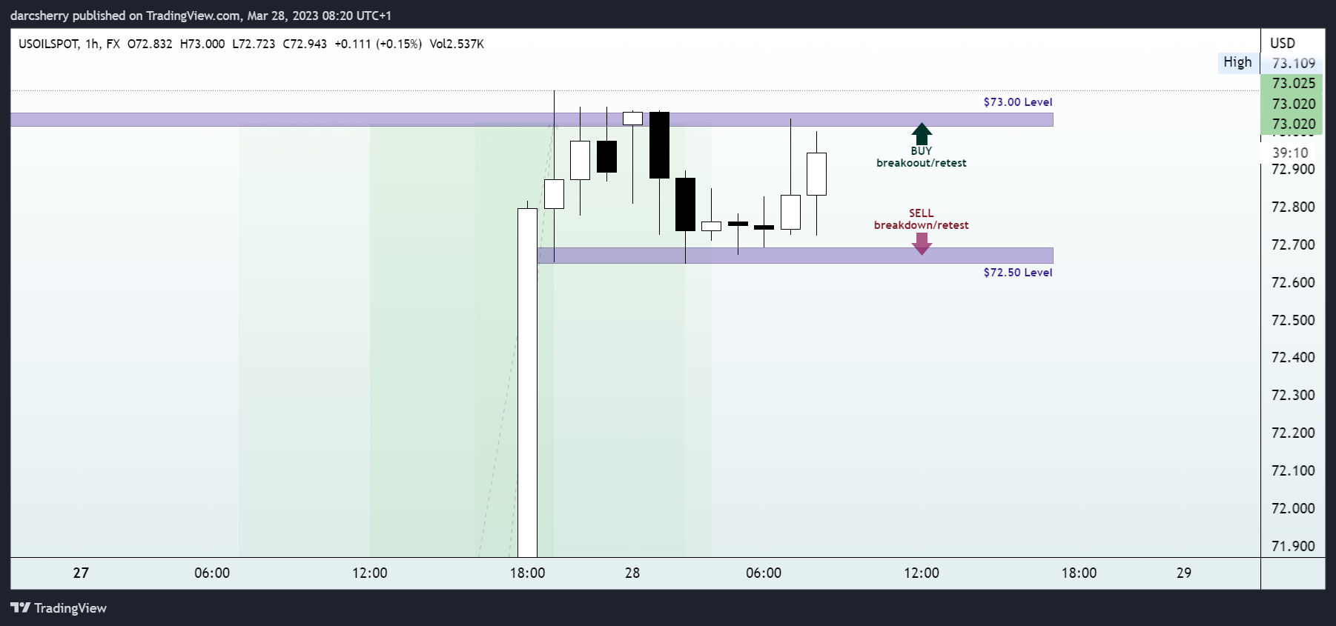Screen dimensions: 1336x626
Task: Select the lower purple $72.50 zone rectangle
Action: tap(795, 256)
